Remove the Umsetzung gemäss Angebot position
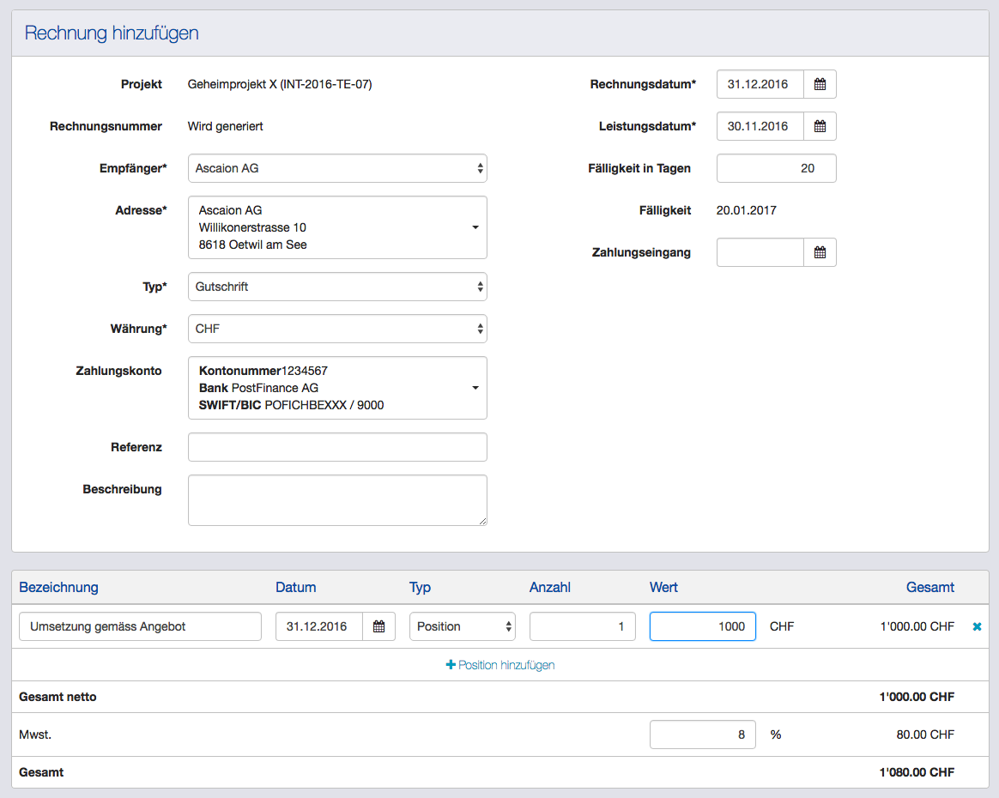 (977, 626)
